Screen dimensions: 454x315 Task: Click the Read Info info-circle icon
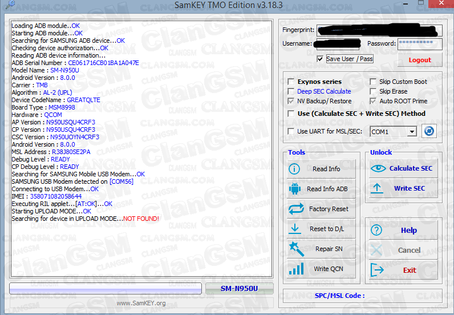(x=294, y=169)
